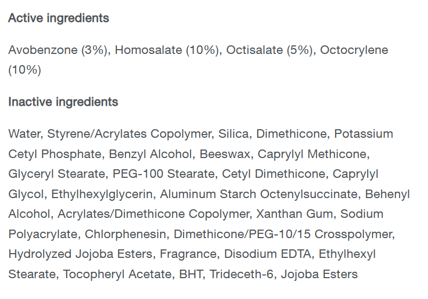Click the PEG-100 Stearate text
Viewport: 428px width, 299px height.
[163, 174]
